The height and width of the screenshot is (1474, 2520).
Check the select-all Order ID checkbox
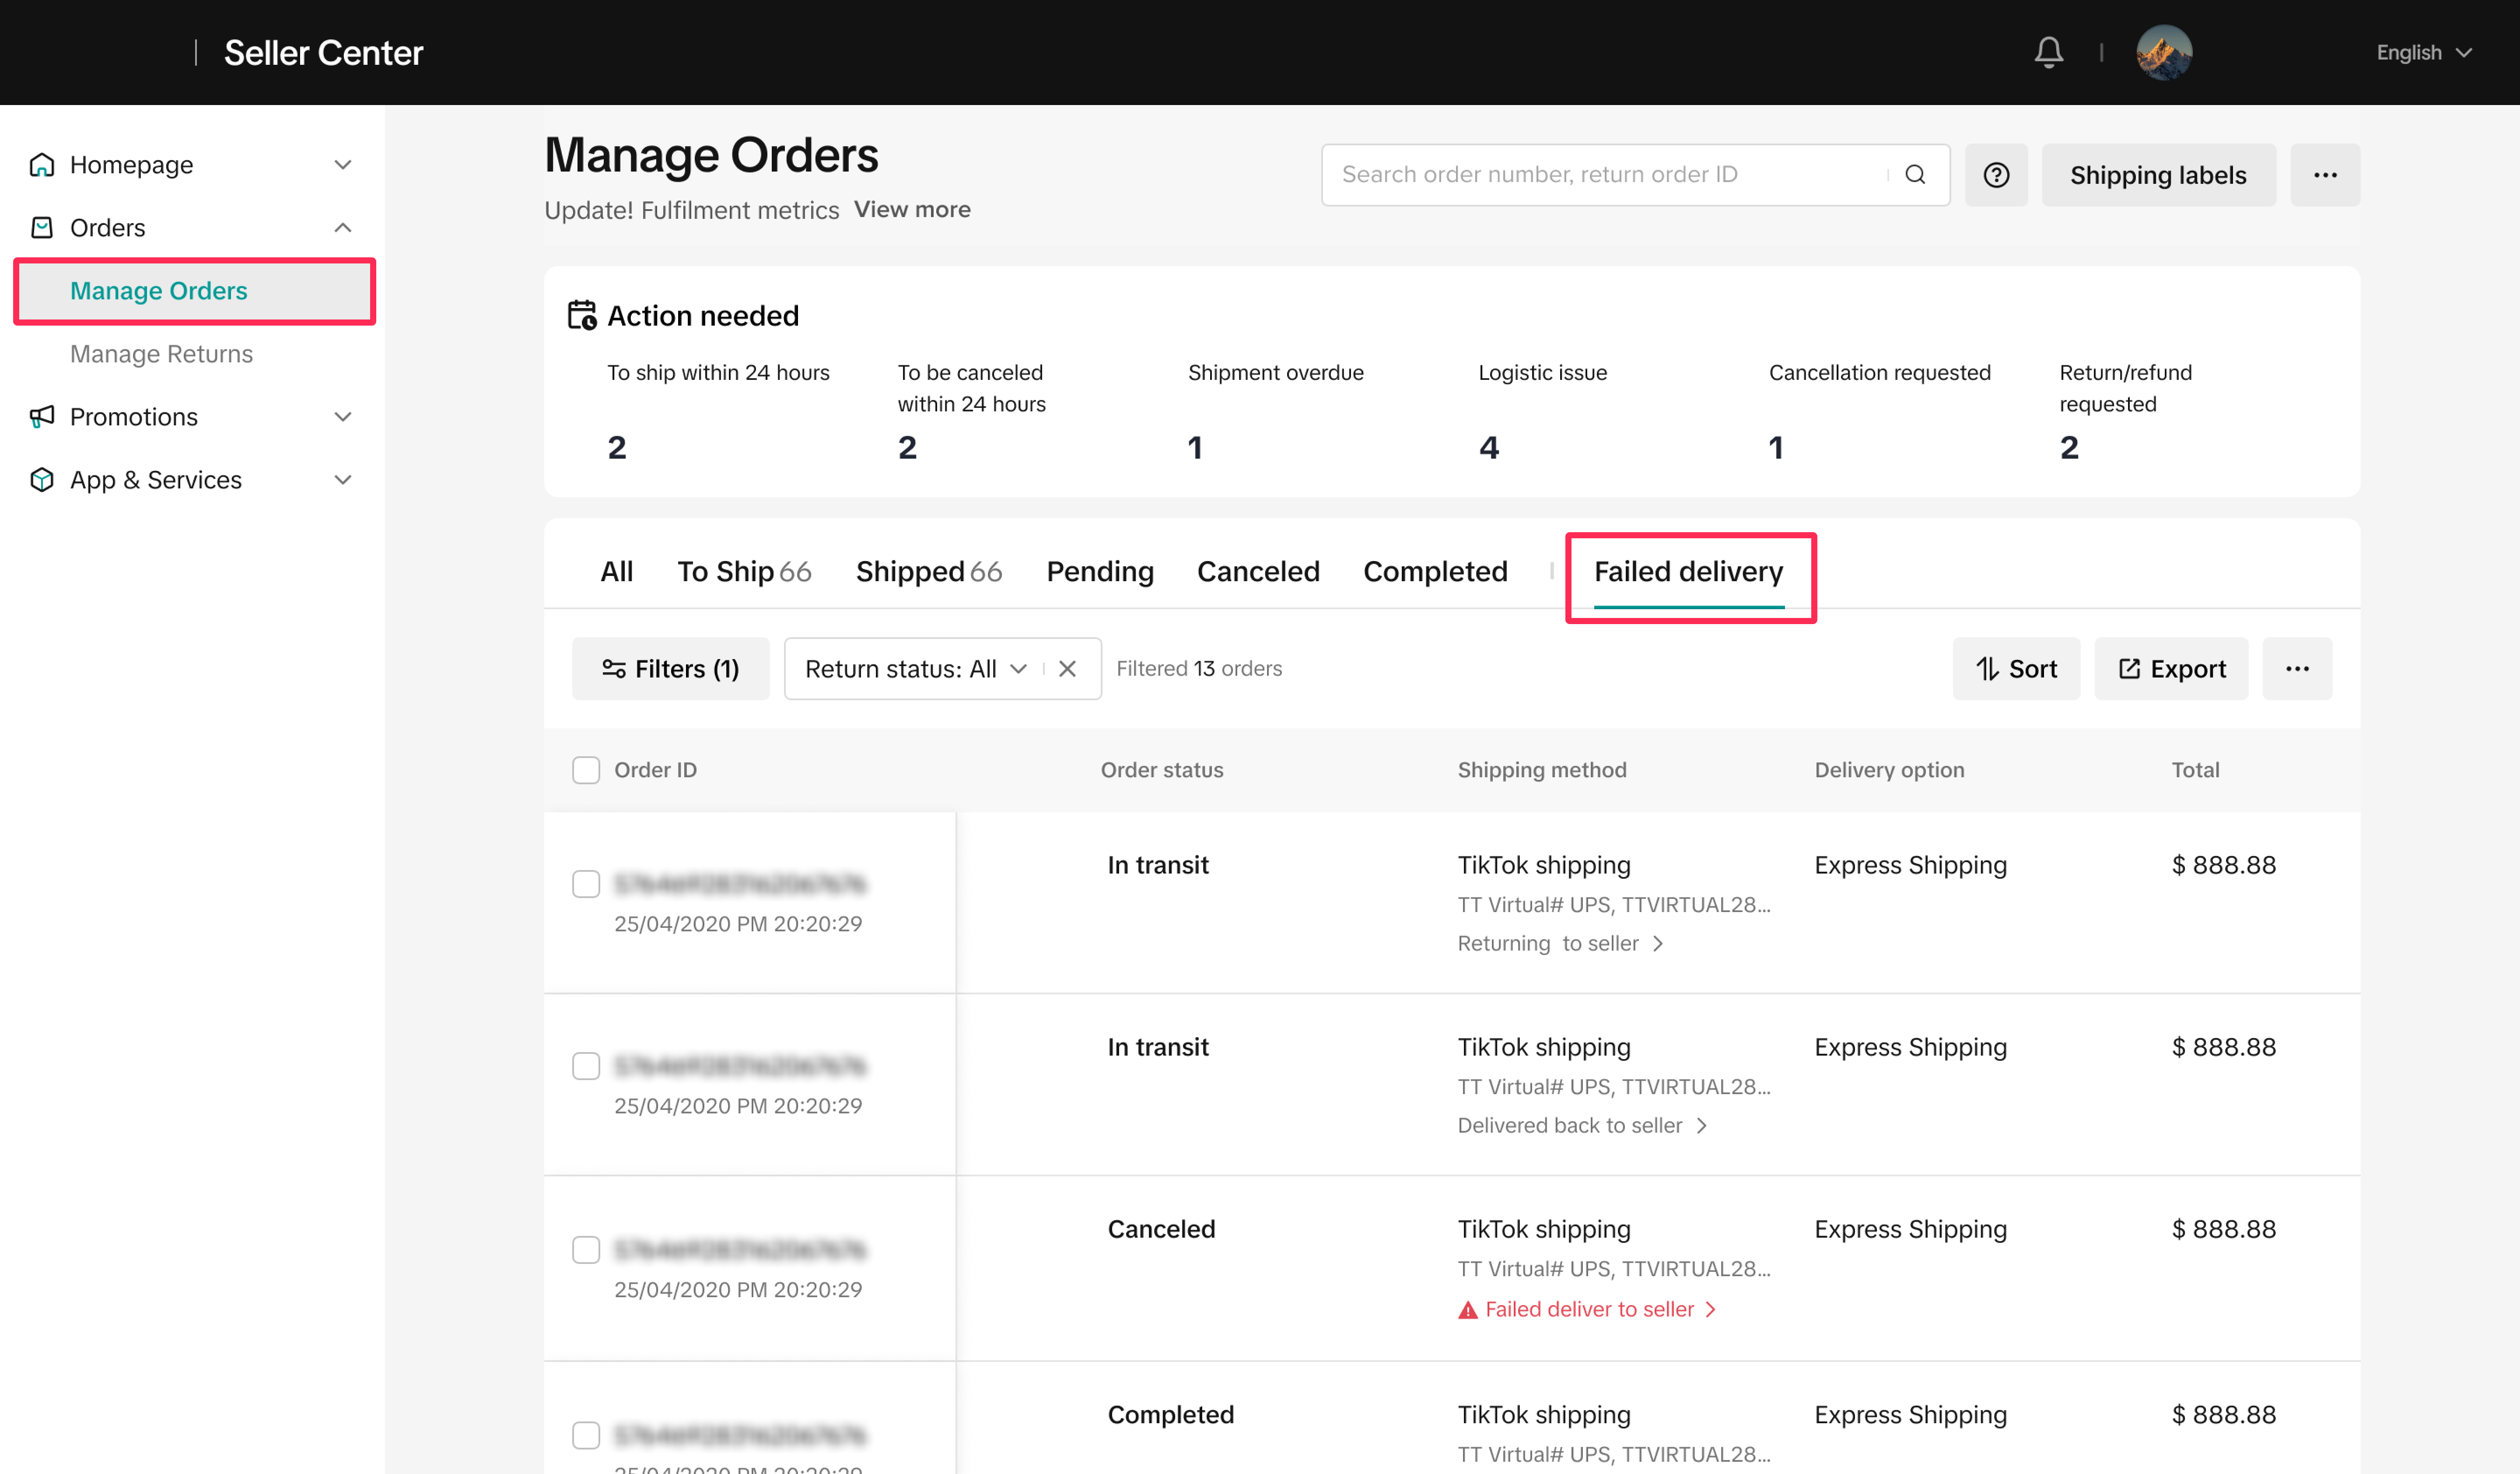586,770
